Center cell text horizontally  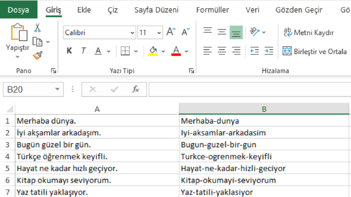(222, 51)
